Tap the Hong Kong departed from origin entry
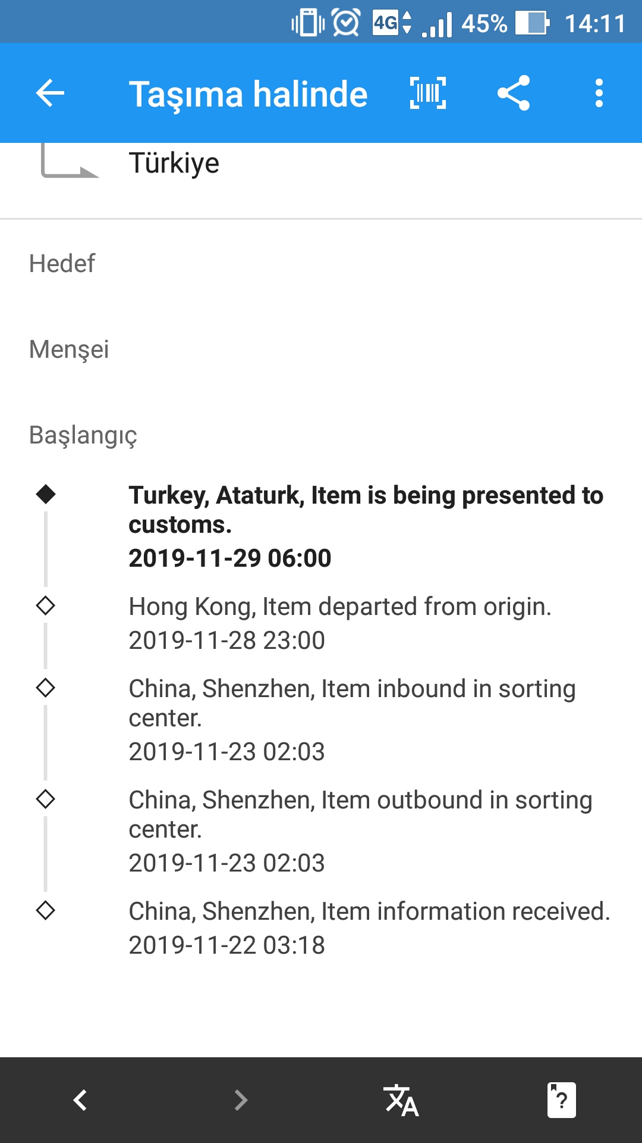This screenshot has height=1143, width=642. (340, 623)
